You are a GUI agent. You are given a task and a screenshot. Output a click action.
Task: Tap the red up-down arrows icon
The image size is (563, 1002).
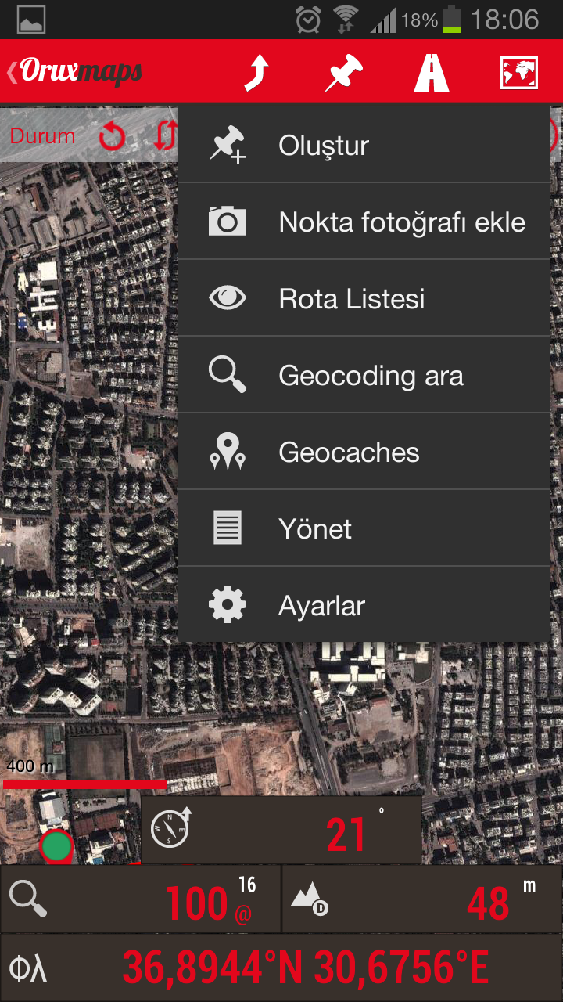click(165, 136)
